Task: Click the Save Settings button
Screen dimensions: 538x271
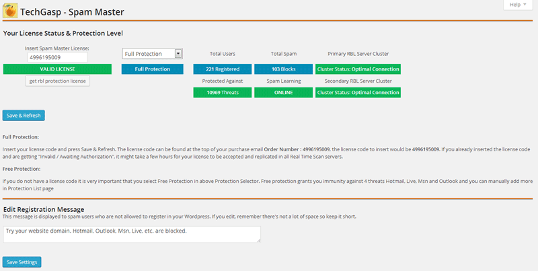Action: tap(22, 262)
